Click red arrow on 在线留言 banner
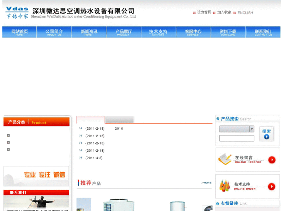 click(x=272, y=160)
